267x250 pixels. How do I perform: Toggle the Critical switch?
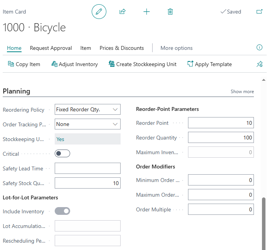tap(62, 154)
